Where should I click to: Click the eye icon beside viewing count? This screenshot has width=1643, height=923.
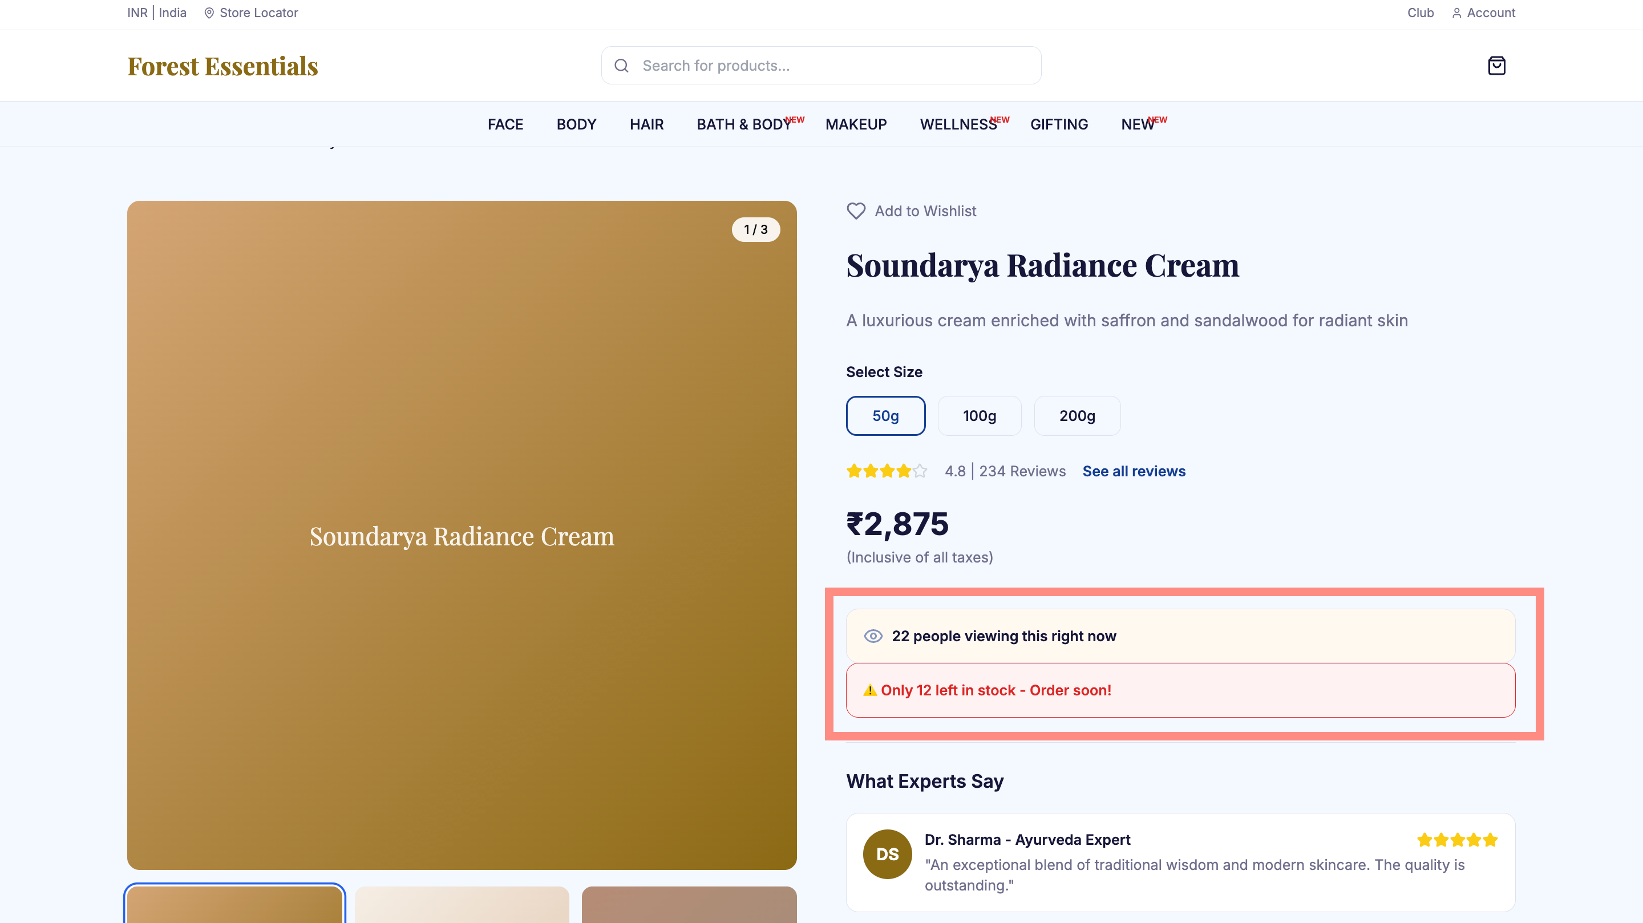(x=873, y=636)
